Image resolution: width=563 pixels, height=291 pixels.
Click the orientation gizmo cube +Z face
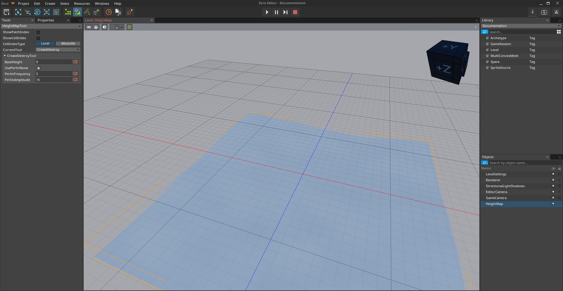(443, 69)
